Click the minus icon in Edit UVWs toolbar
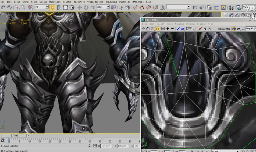Viewport: 256px width, 152px height. tap(172, 29)
